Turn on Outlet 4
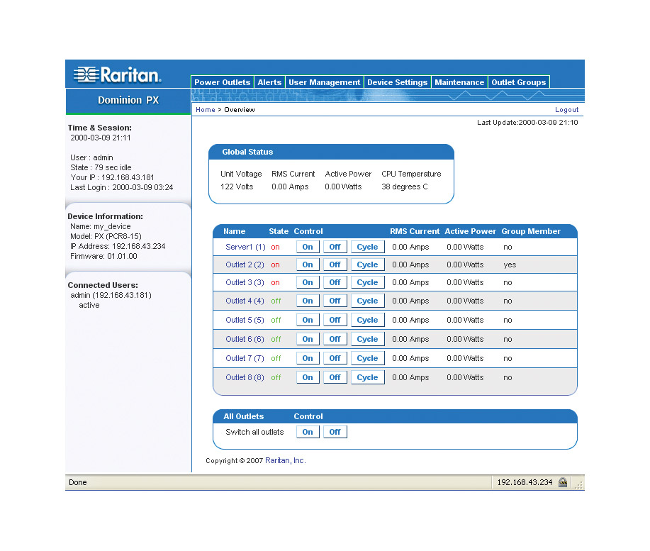650x551 pixels. (308, 301)
